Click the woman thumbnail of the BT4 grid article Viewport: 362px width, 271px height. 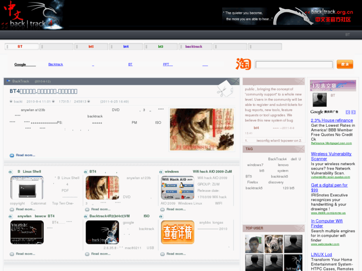[x=102, y=187]
